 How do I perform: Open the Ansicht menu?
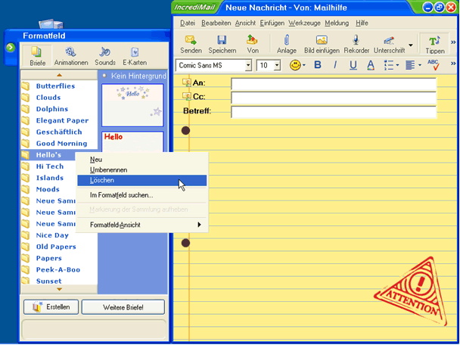click(x=245, y=23)
